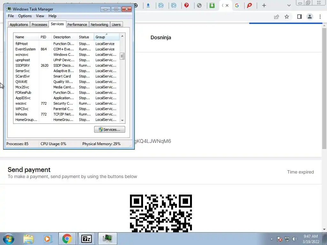Viewport: 327px width, 245px height.
Task: Open Windows Explorer from the taskbar
Action: click(28, 239)
